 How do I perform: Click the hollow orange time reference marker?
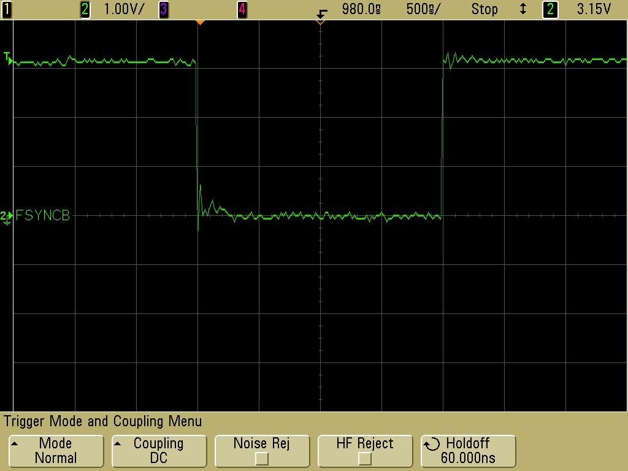click(320, 23)
